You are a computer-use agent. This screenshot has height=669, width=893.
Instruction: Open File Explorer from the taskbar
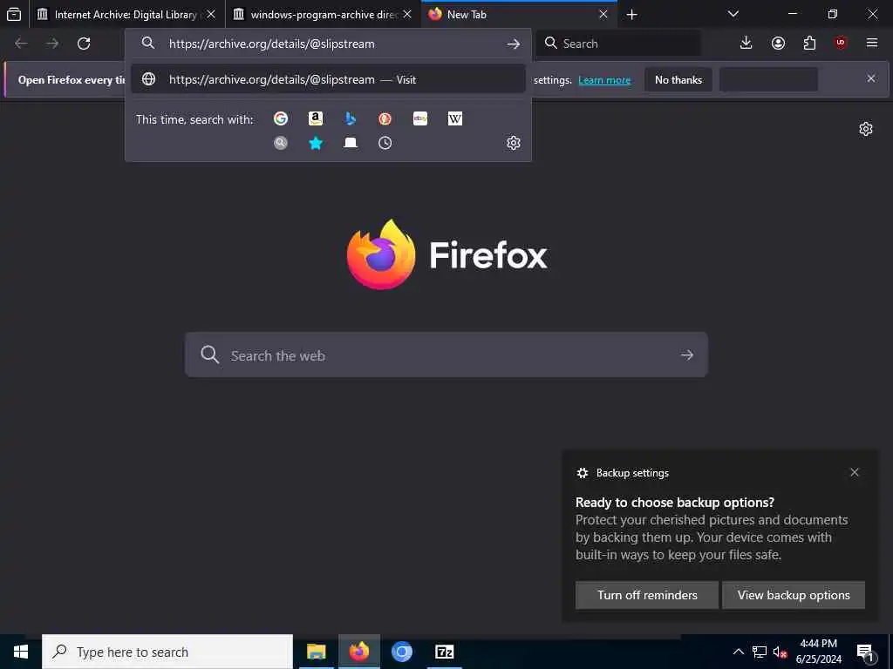click(x=316, y=652)
